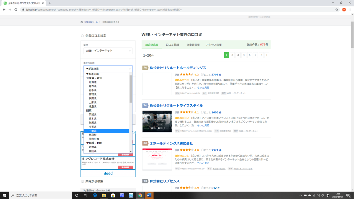354x199 pixels.
Task: Click the next page arrow button
Action: pyautogui.click(x=267, y=55)
